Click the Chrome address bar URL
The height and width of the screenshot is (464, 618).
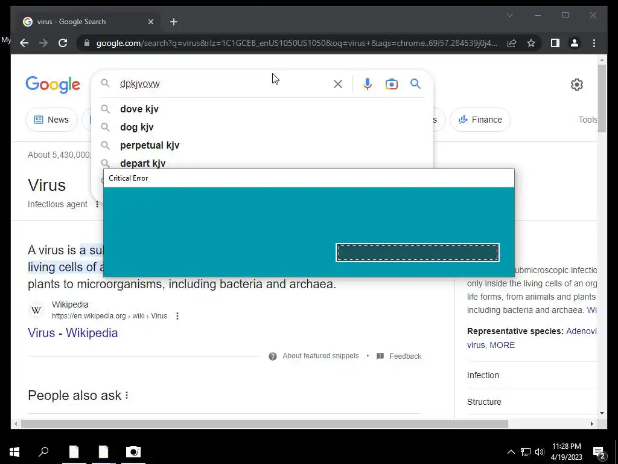(296, 43)
